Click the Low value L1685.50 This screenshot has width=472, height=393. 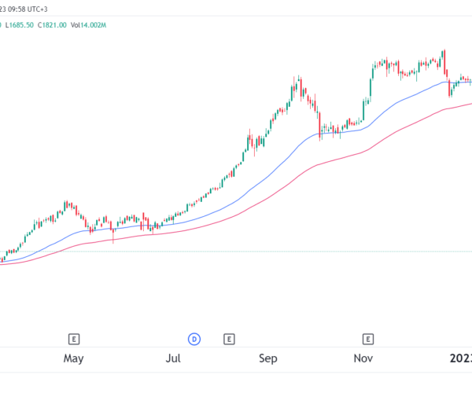[x=21, y=25]
